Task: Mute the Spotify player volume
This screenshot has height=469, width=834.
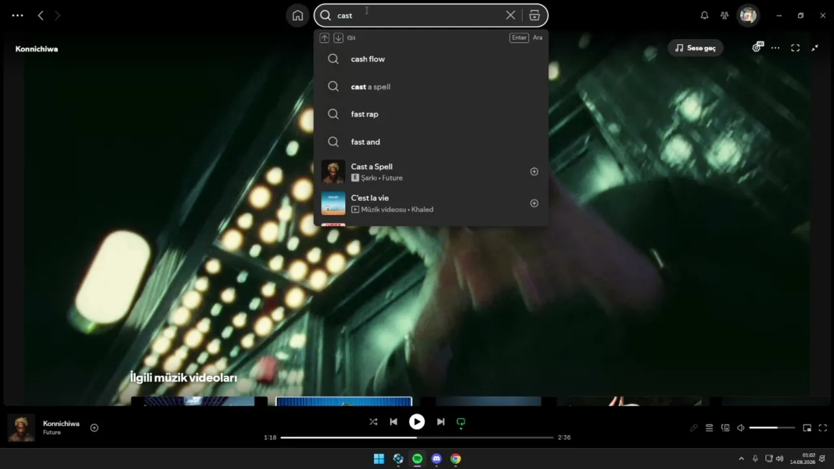Action: 741,428
